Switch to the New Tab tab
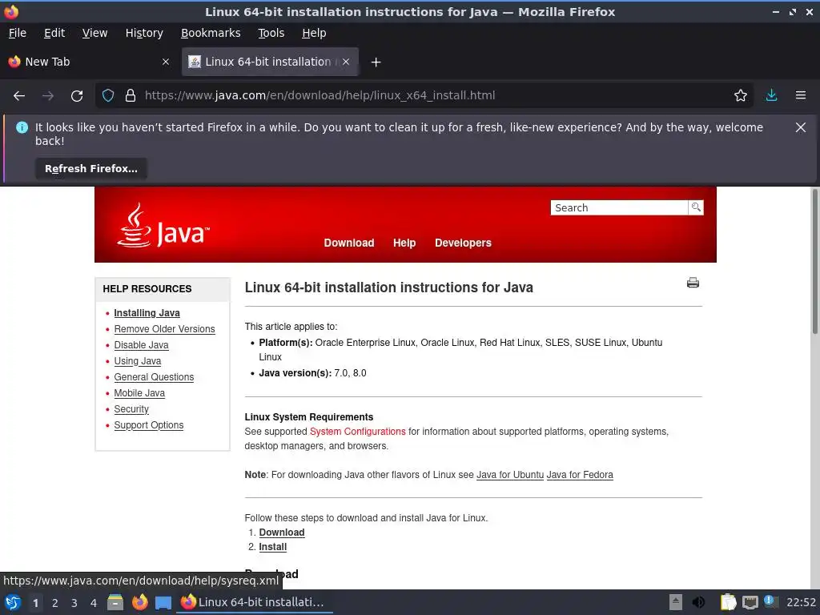Viewport: 820px width, 615px height. (x=88, y=62)
